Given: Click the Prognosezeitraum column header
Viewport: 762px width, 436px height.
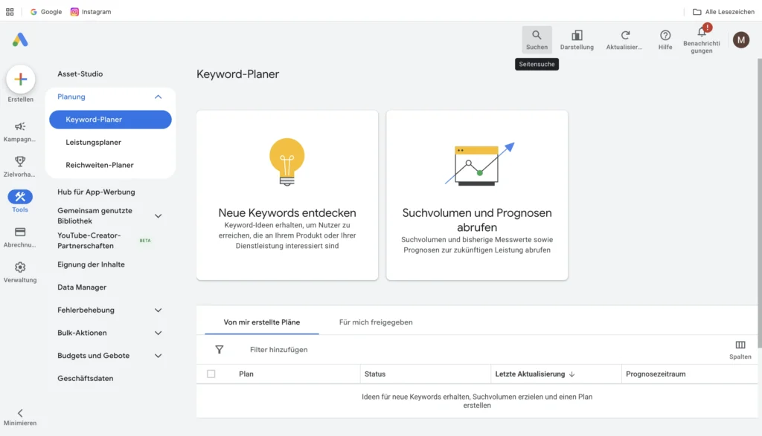Looking at the screenshot, I should [x=656, y=374].
